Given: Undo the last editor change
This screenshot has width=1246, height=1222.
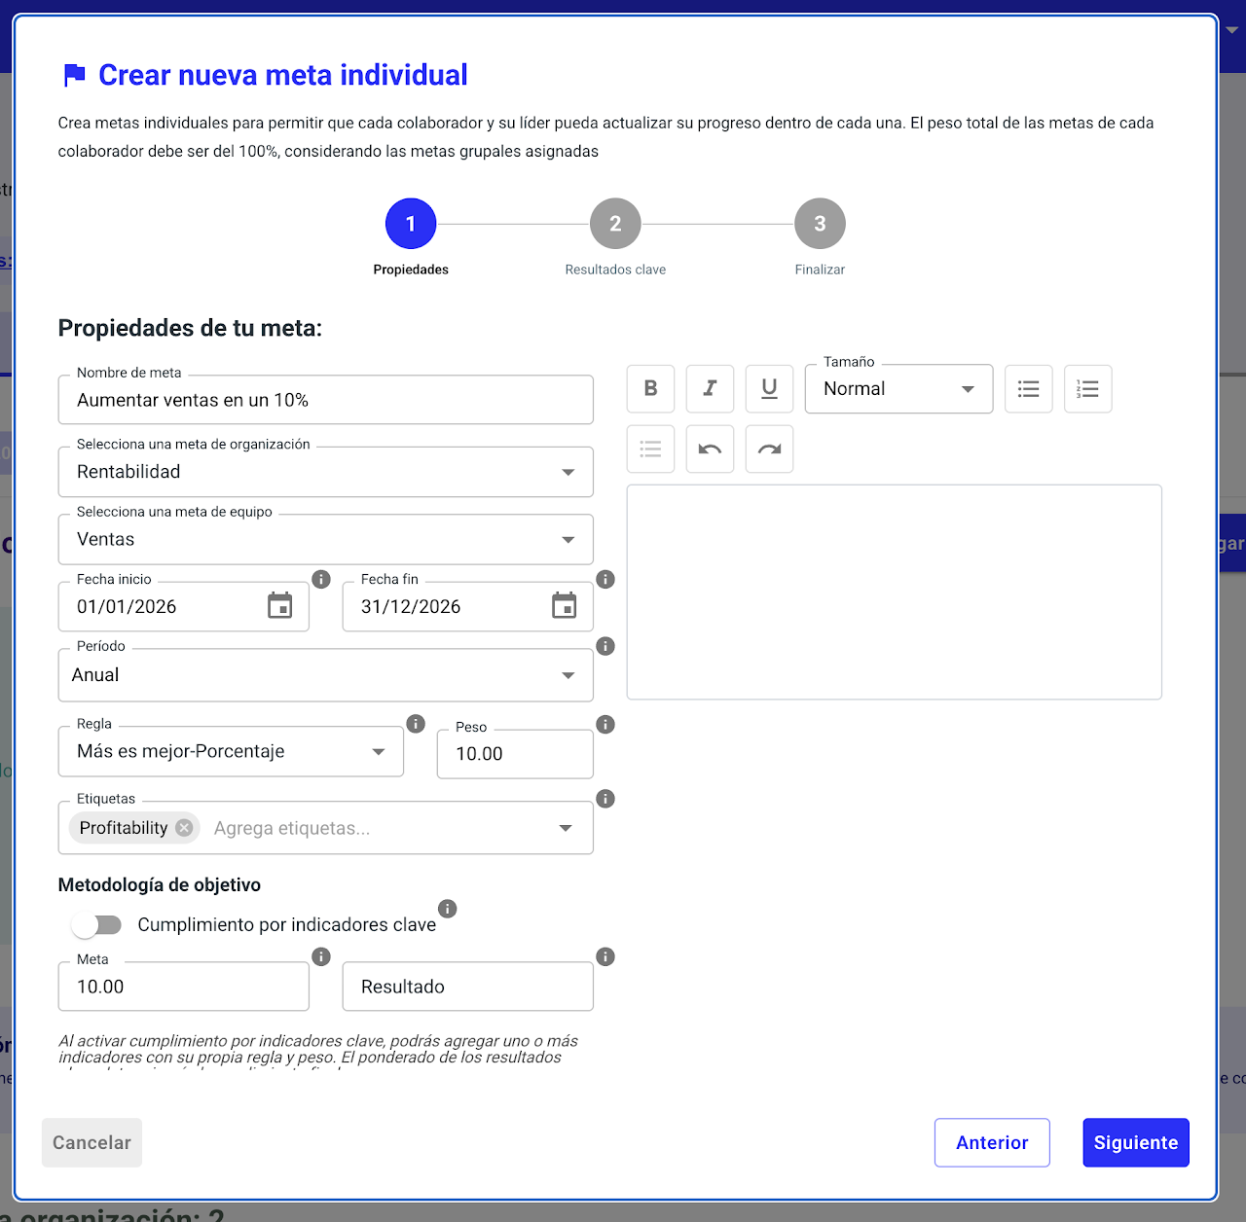Looking at the screenshot, I should click(x=710, y=449).
